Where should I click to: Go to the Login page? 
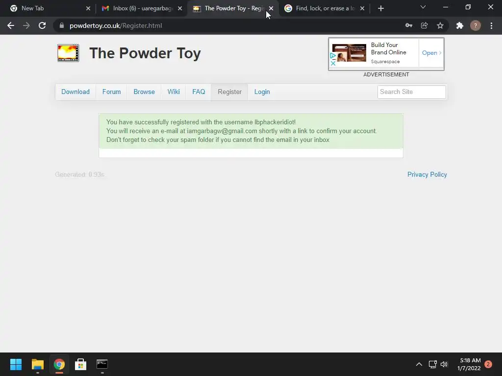[262, 92]
